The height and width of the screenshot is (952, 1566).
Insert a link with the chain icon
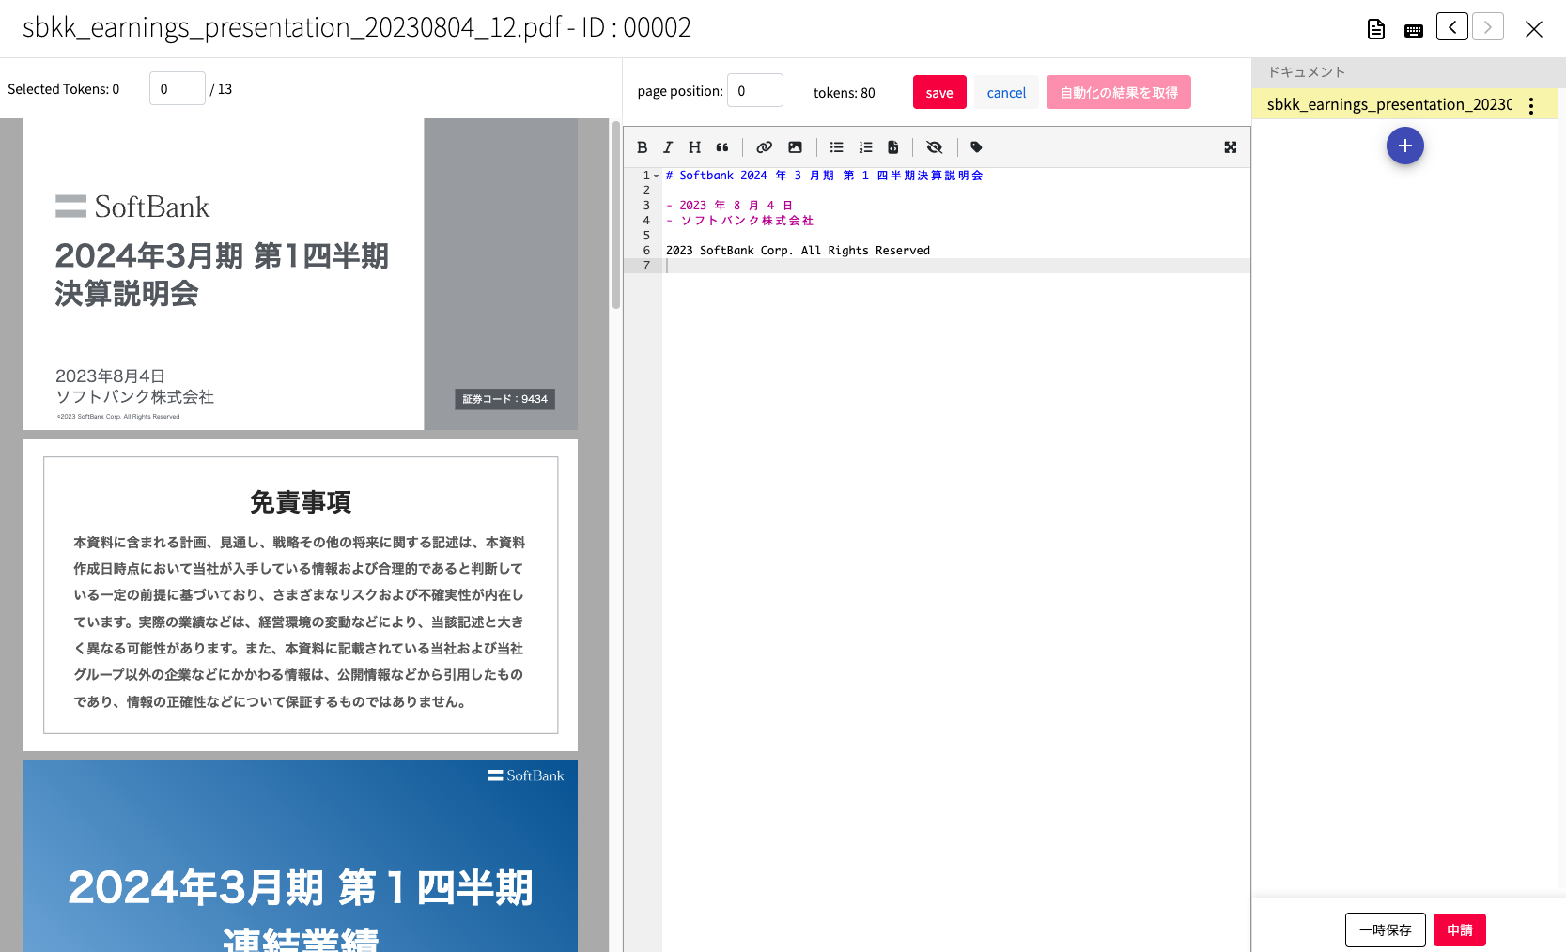click(x=765, y=147)
